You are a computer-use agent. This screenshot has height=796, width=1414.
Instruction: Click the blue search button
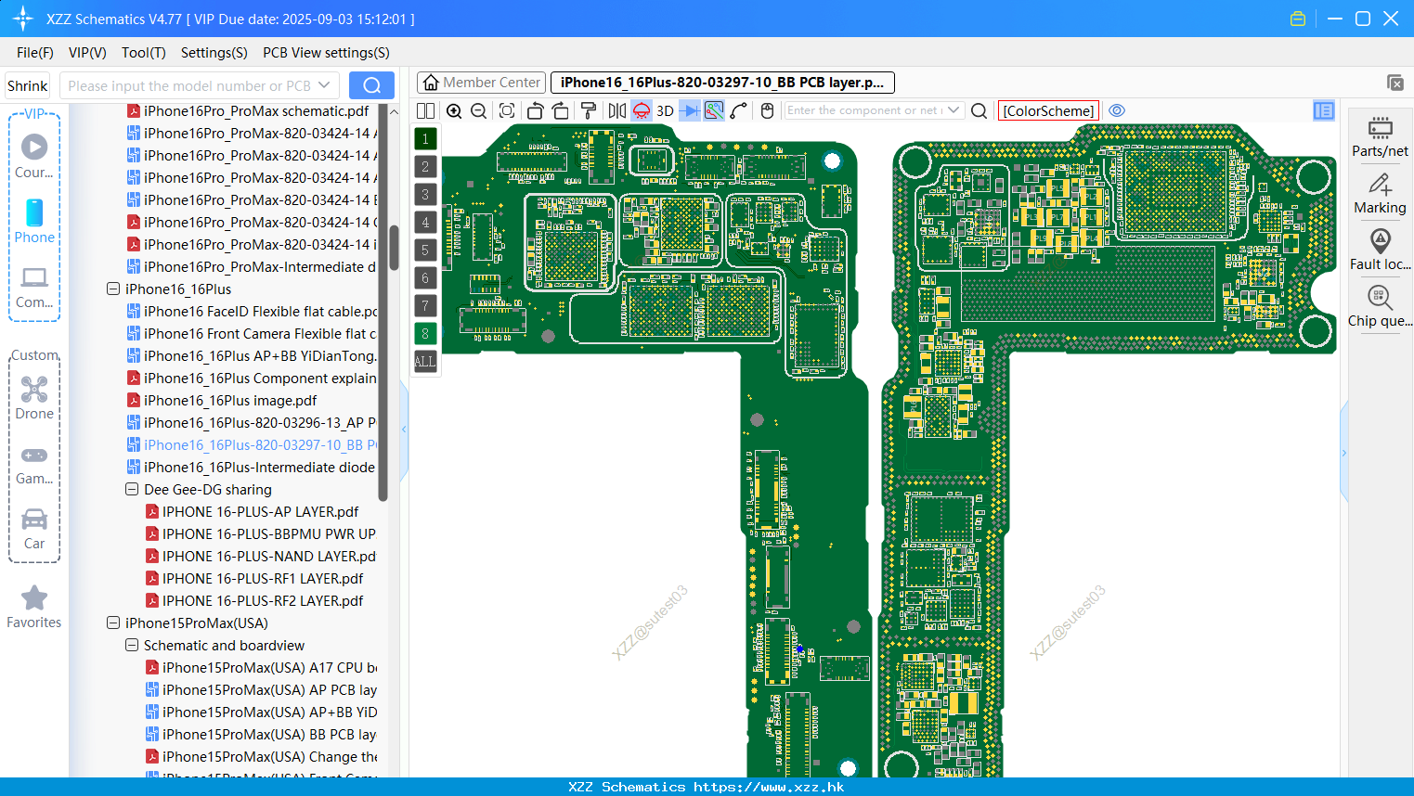[371, 85]
